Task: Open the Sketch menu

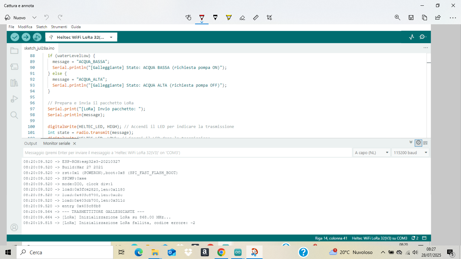Action: pos(42,27)
